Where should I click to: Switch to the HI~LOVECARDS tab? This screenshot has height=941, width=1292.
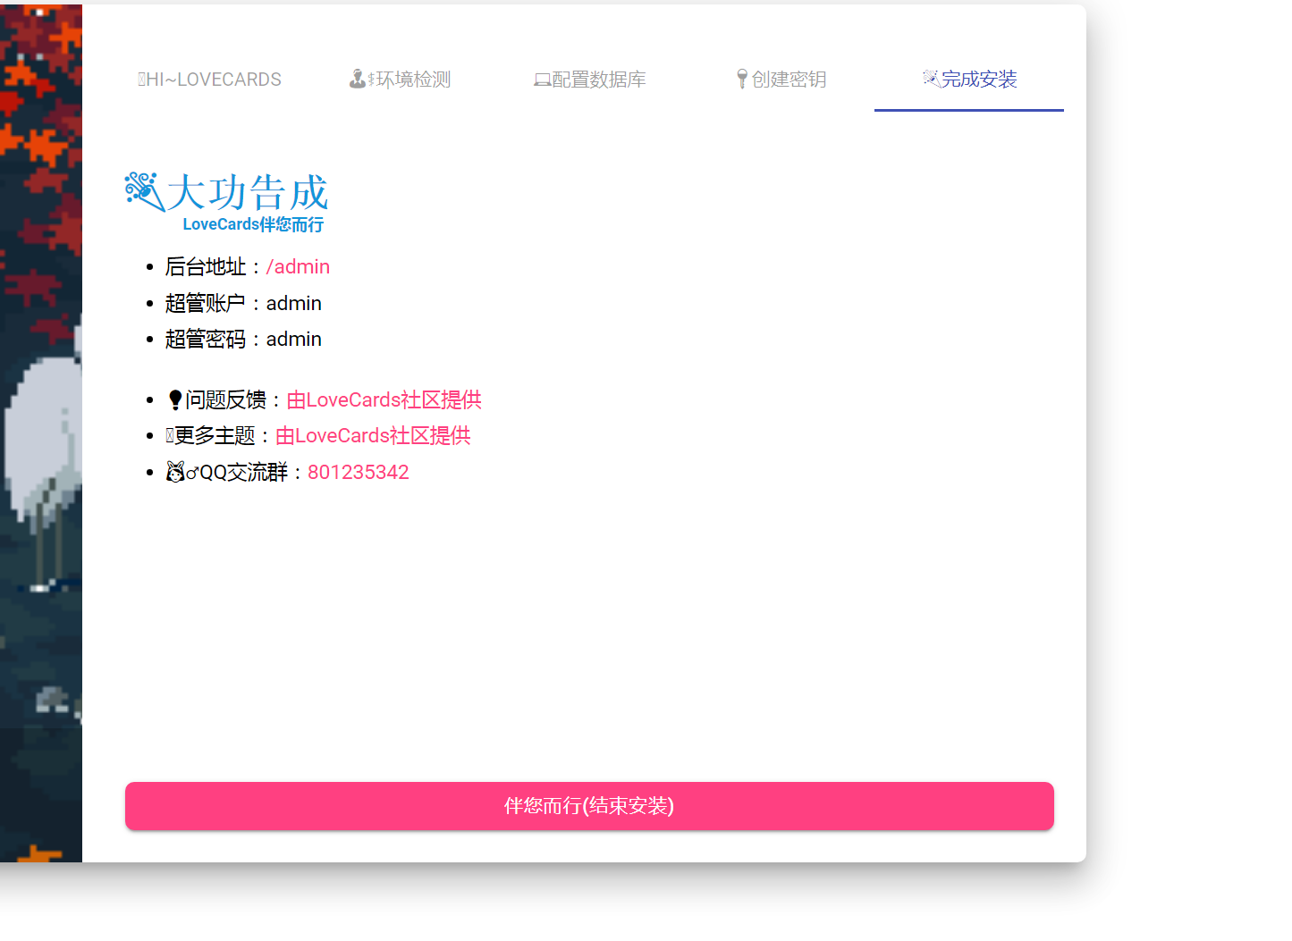click(215, 80)
